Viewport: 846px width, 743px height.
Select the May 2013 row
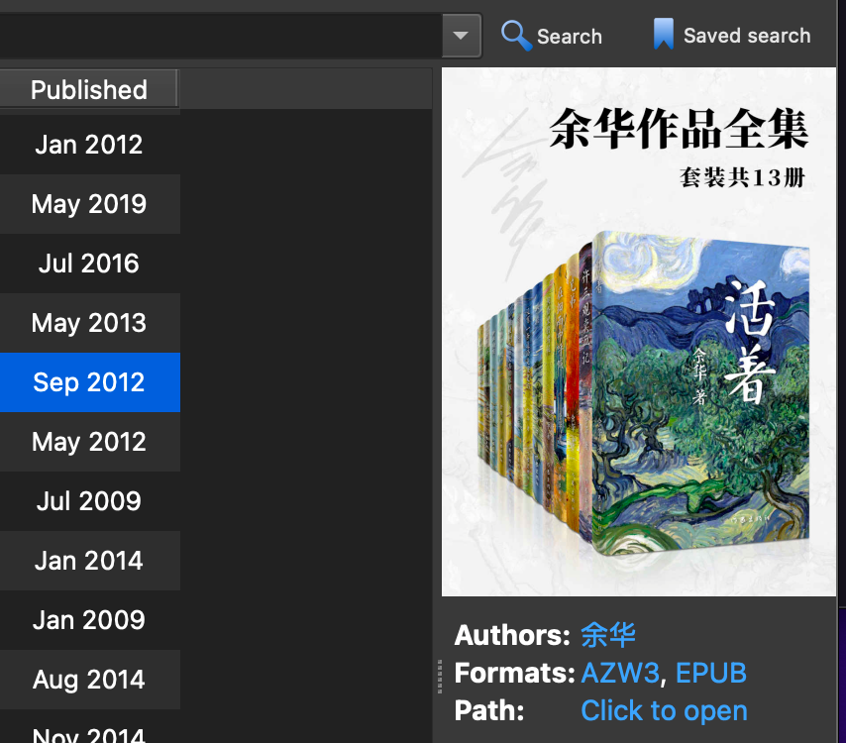pyautogui.click(x=89, y=323)
